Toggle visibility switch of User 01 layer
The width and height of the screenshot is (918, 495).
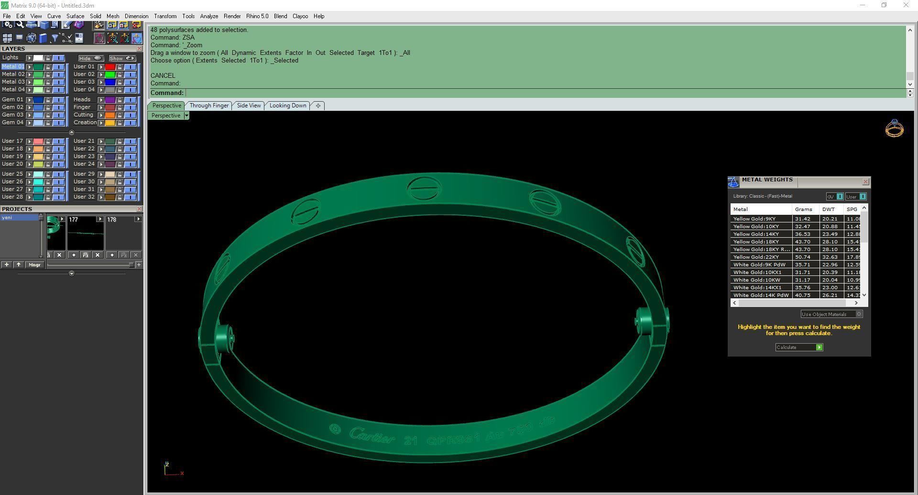pyautogui.click(x=131, y=67)
